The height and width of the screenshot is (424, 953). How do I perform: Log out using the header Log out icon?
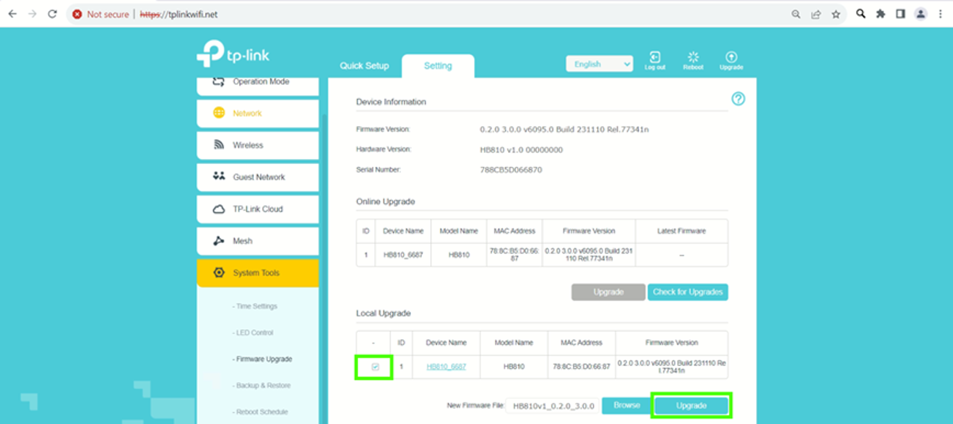click(655, 61)
